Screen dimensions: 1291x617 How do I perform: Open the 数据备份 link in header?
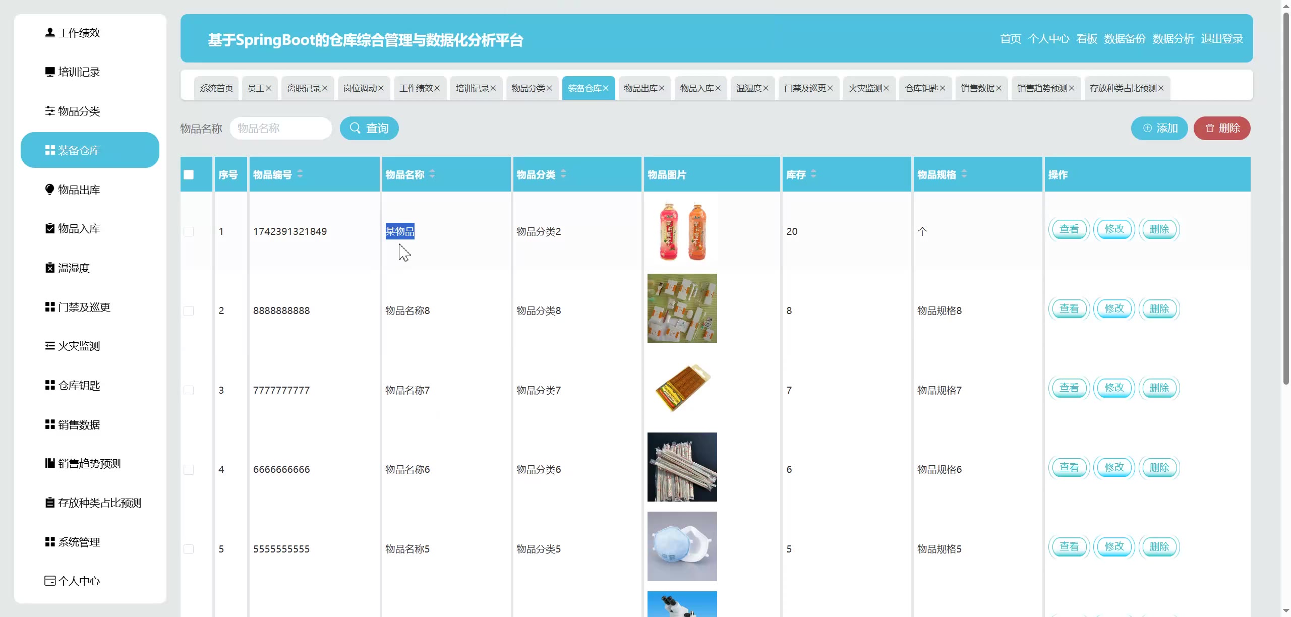[1125, 39]
